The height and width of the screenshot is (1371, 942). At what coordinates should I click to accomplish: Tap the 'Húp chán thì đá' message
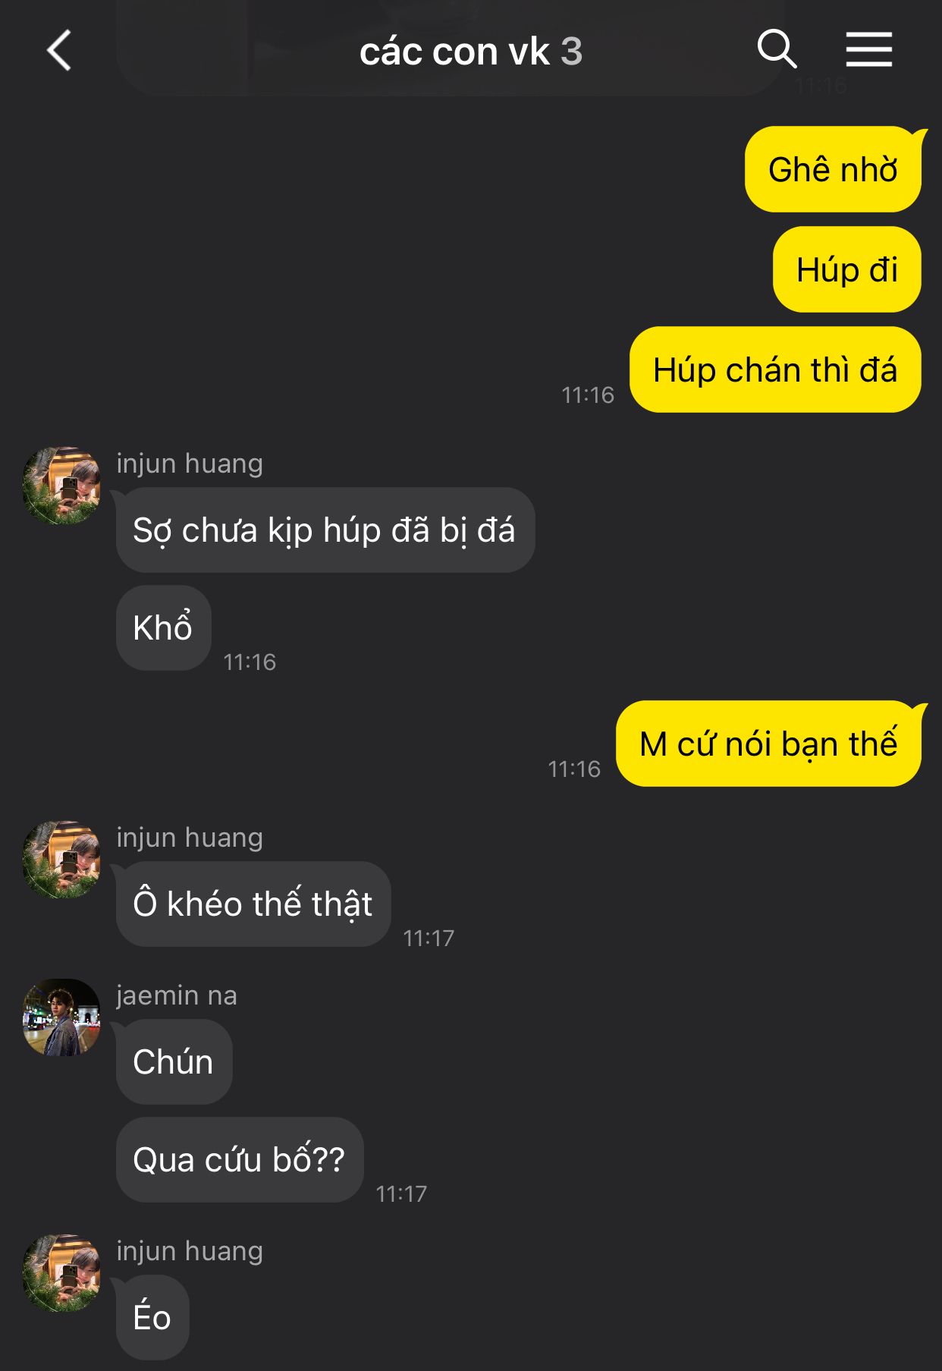775,369
